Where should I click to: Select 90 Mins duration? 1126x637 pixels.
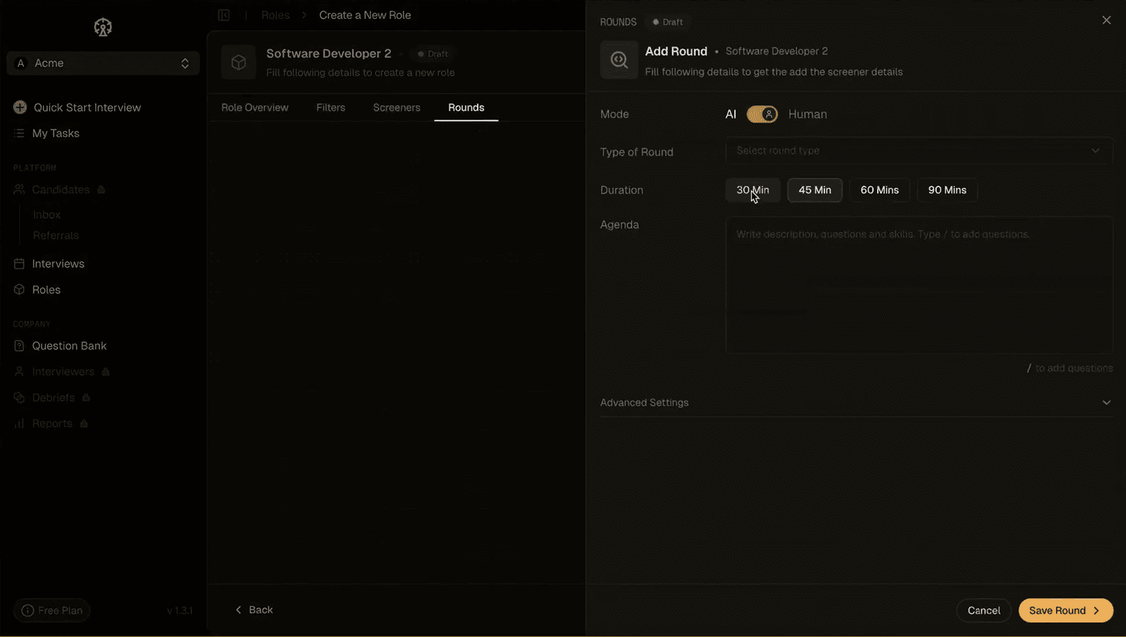tap(947, 190)
